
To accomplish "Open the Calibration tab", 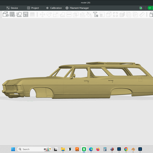I will click(x=54, y=8).
